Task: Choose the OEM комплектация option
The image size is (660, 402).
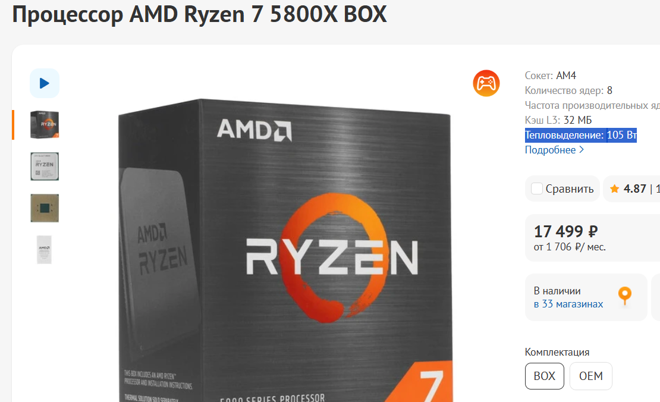Action: [590, 376]
